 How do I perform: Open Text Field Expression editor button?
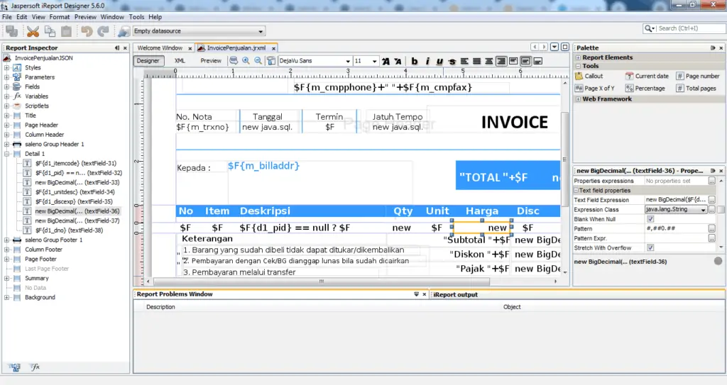click(711, 200)
